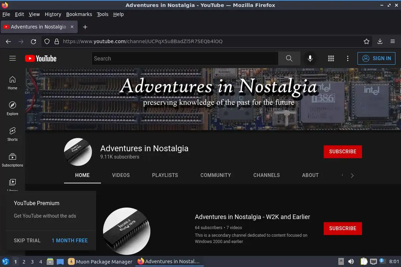Viewport: 401px width, 267px height.
Task: Go to Home in the sidebar
Action: 12,83
